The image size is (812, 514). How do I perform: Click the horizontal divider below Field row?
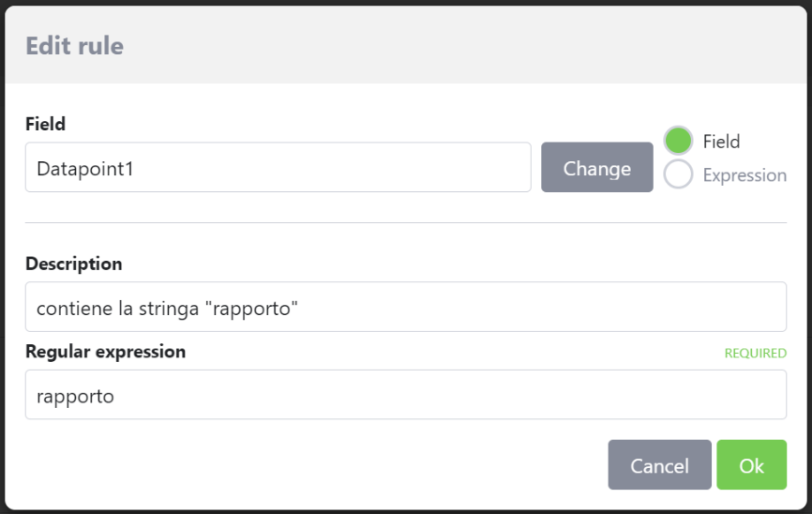(x=405, y=223)
